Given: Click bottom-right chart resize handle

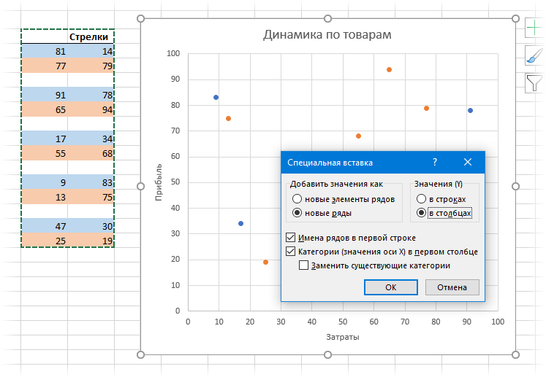Looking at the screenshot, I should click(516, 354).
